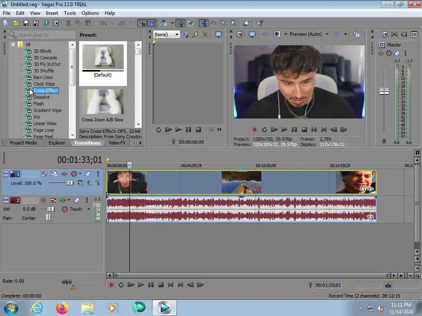422x316 pixels.
Task: Click the Event Pan/Crop icon on last video clip
Action: 363,188
